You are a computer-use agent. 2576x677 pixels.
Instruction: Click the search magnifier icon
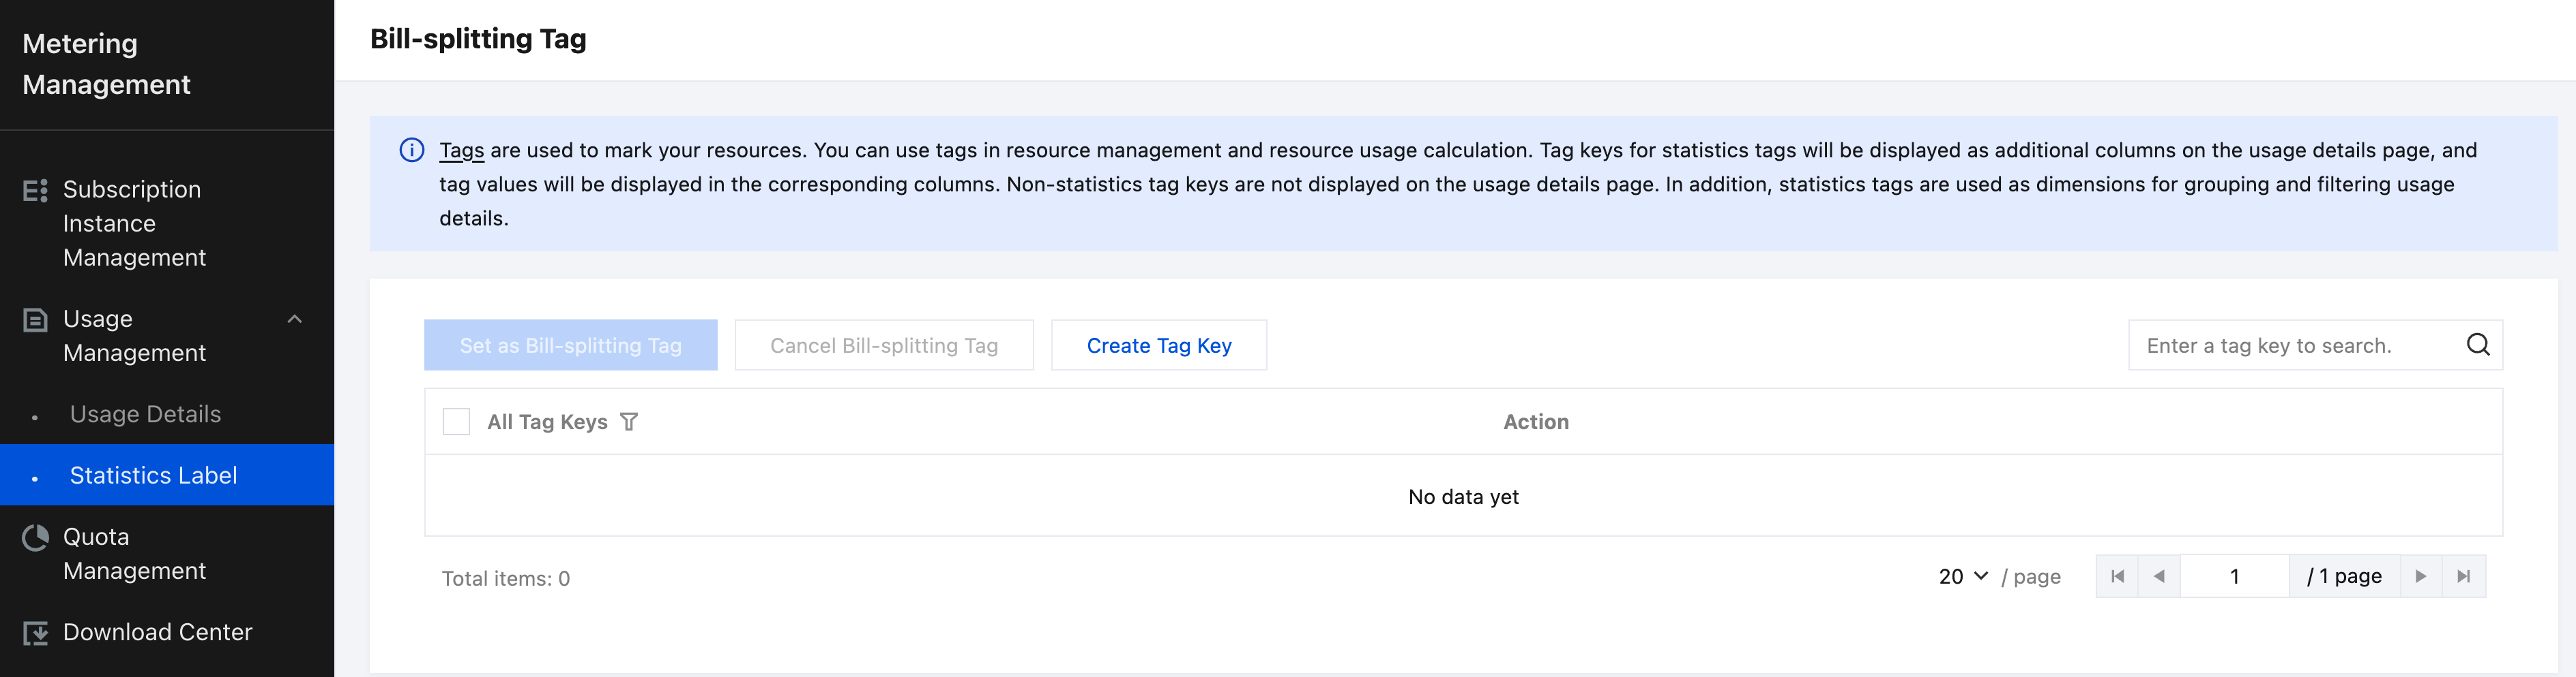click(x=2478, y=345)
